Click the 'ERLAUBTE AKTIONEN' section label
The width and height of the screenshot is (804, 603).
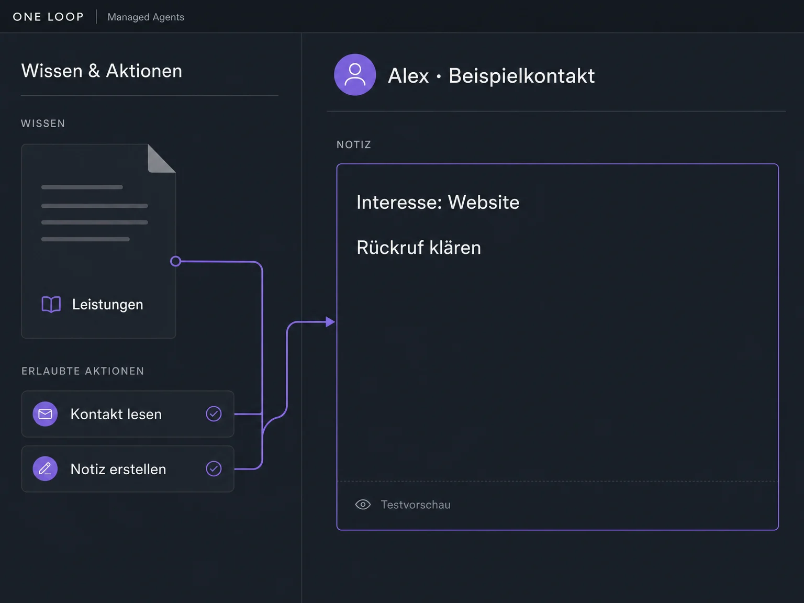pyautogui.click(x=83, y=371)
